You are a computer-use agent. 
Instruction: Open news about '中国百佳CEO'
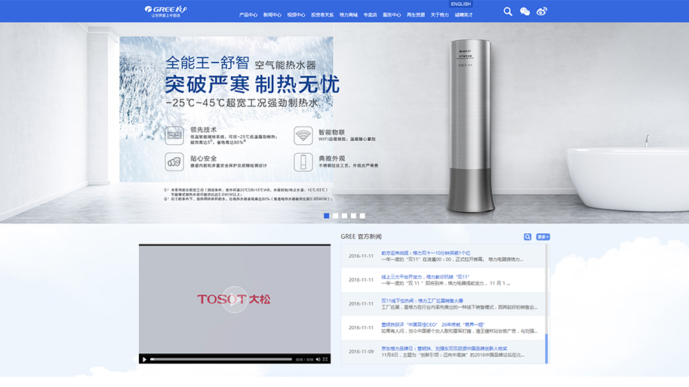coord(433,324)
